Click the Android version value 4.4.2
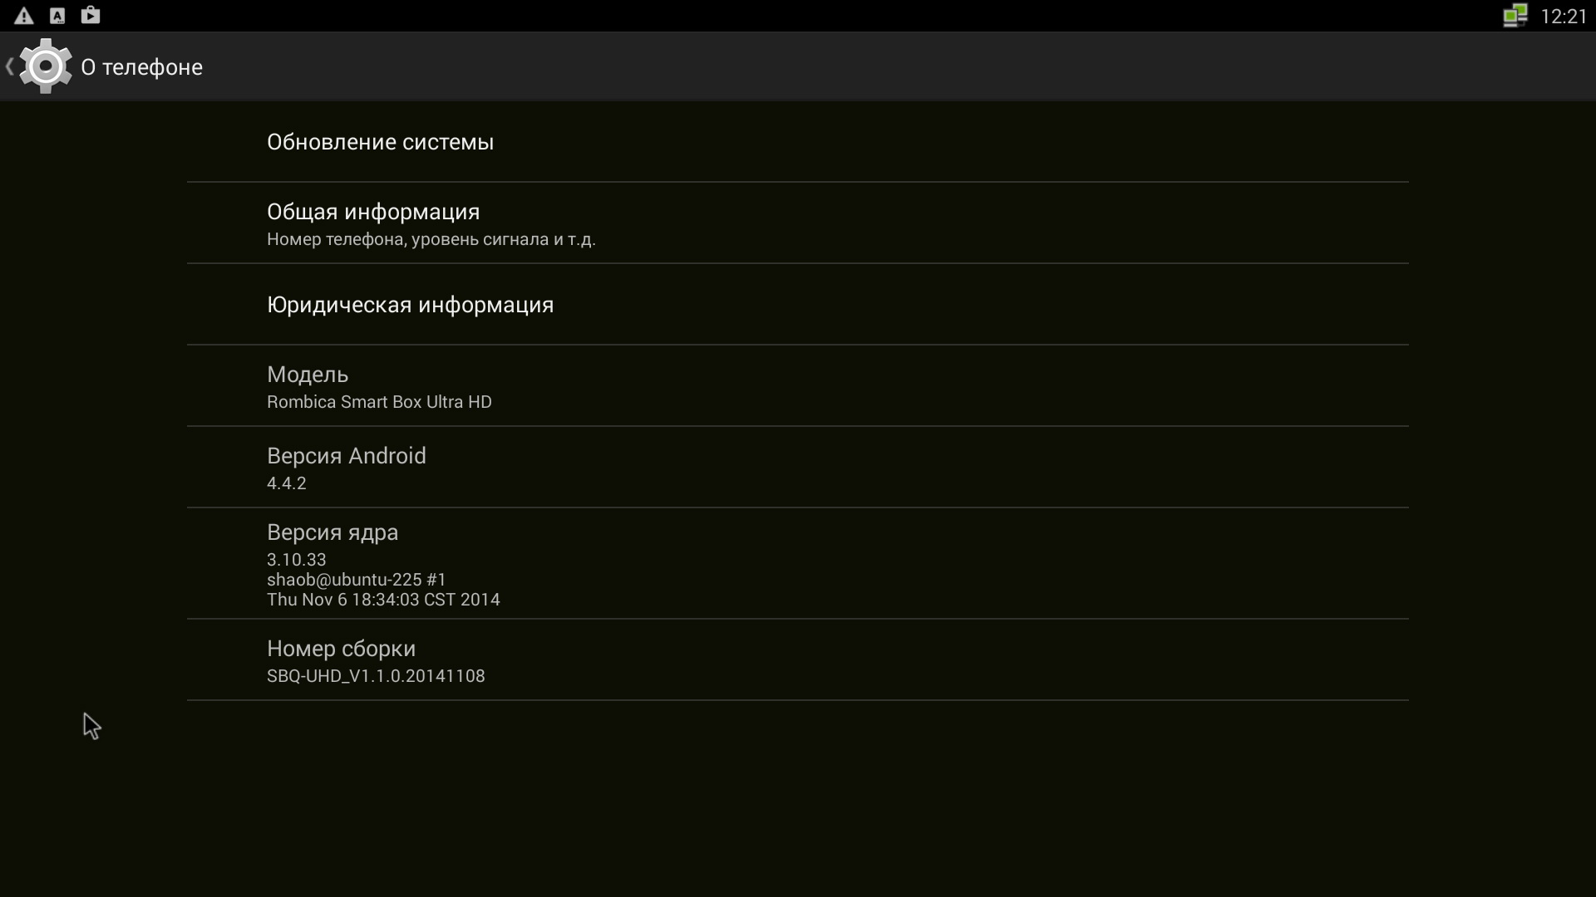 [287, 483]
